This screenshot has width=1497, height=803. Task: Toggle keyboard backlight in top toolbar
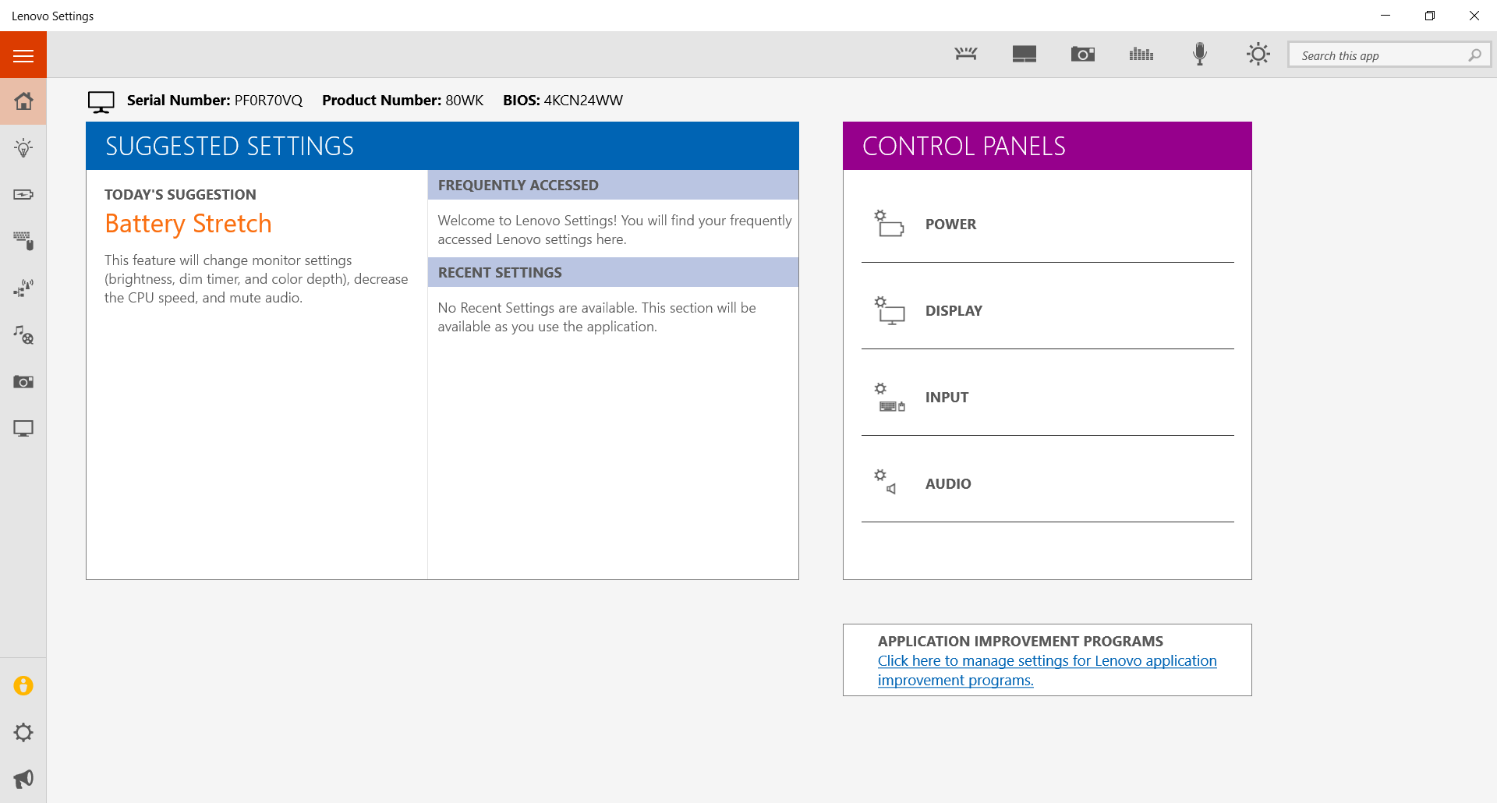pos(966,54)
